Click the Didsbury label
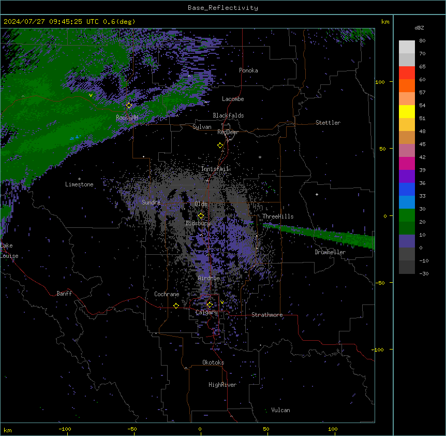The width and height of the screenshot is (446, 436). click(x=198, y=223)
